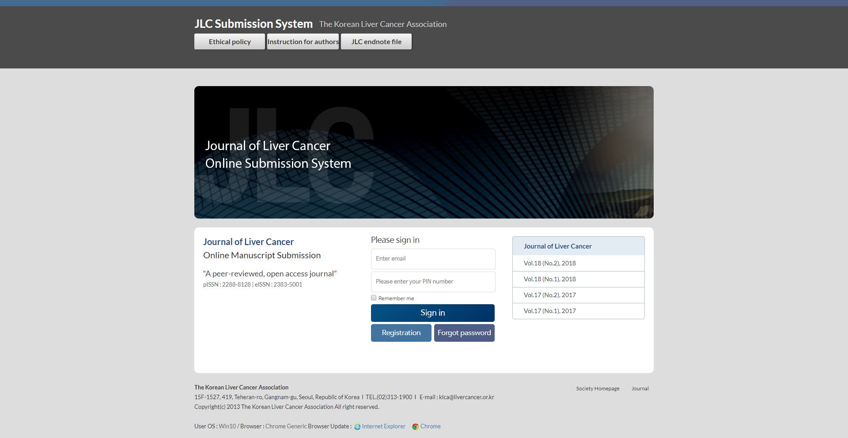Click the pISSN and eISSN text
This screenshot has height=438, width=848.
point(253,284)
